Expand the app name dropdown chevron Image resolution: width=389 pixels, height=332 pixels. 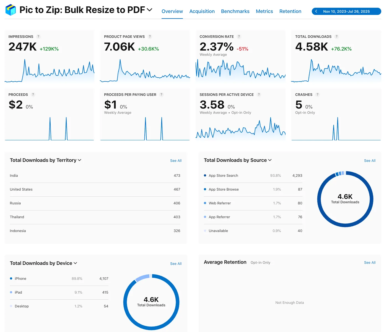pyautogui.click(x=150, y=10)
